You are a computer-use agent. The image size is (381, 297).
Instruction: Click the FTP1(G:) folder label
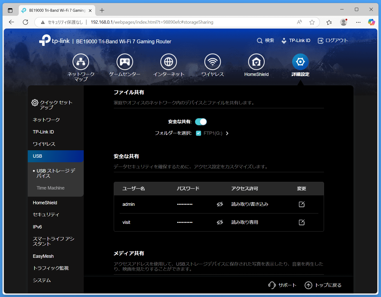tap(213, 133)
